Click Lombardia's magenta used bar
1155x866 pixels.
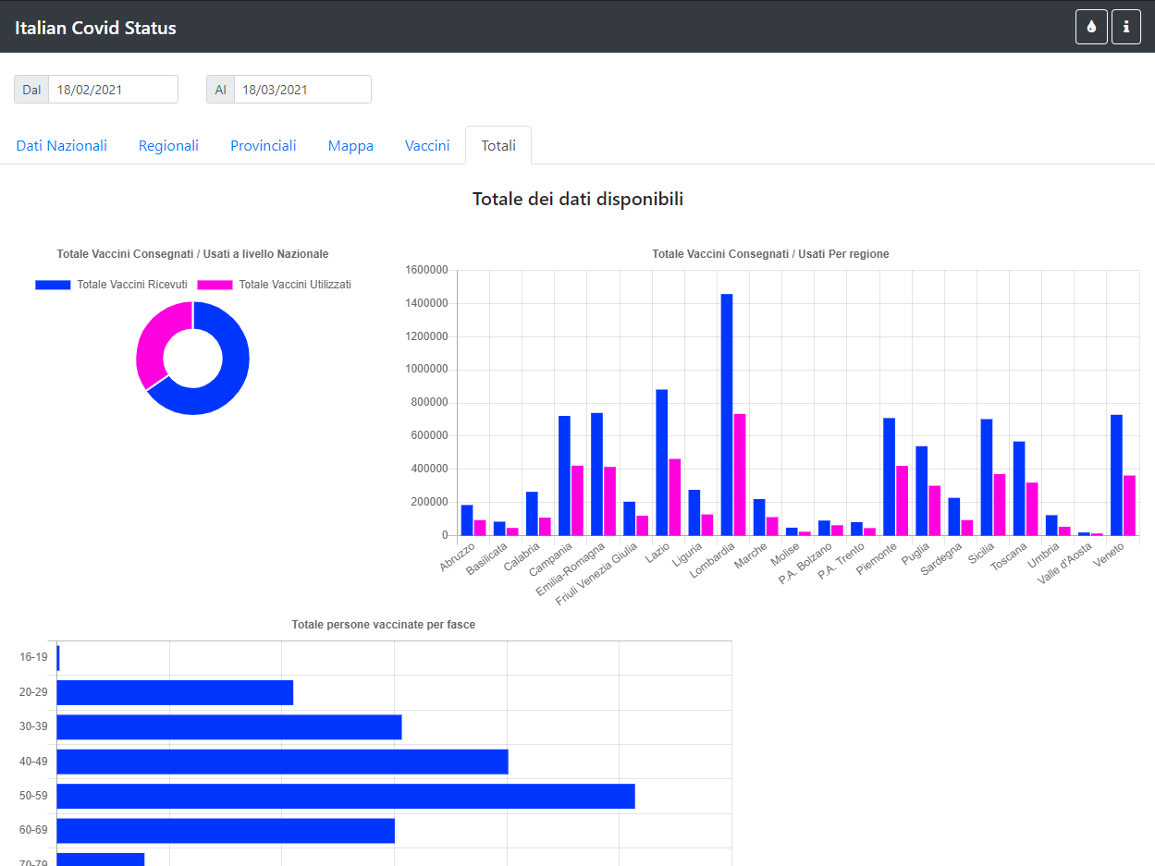[740, 474]
